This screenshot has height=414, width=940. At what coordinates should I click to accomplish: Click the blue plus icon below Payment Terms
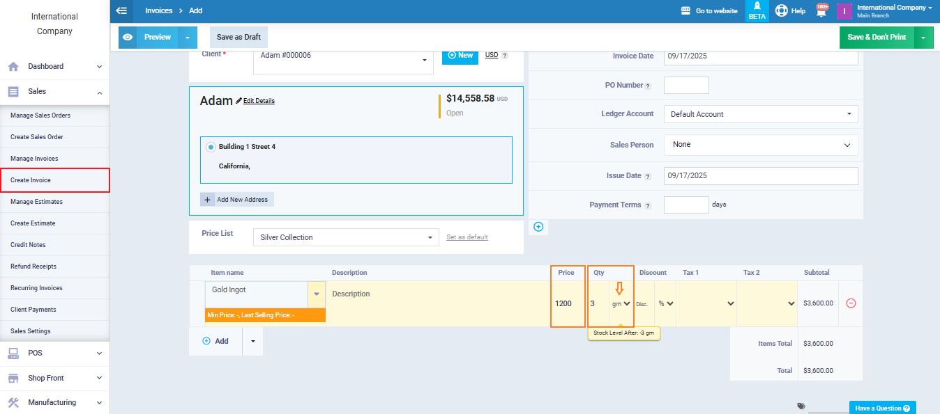[538, 227]
